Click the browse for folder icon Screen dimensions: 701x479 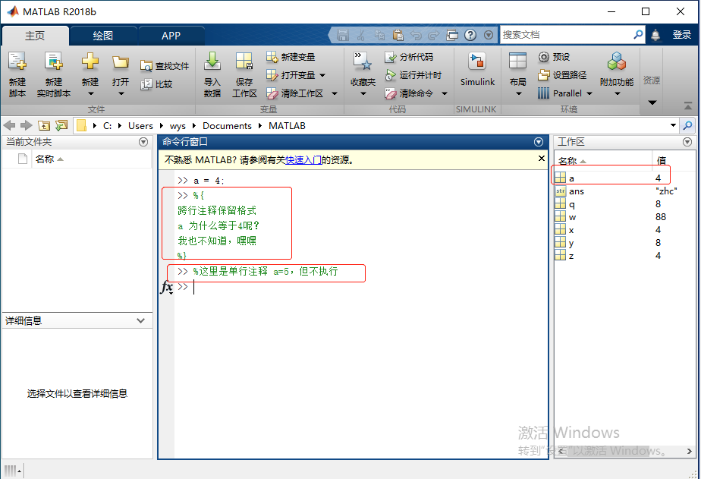pyautogui.click(x=61, y=126)
